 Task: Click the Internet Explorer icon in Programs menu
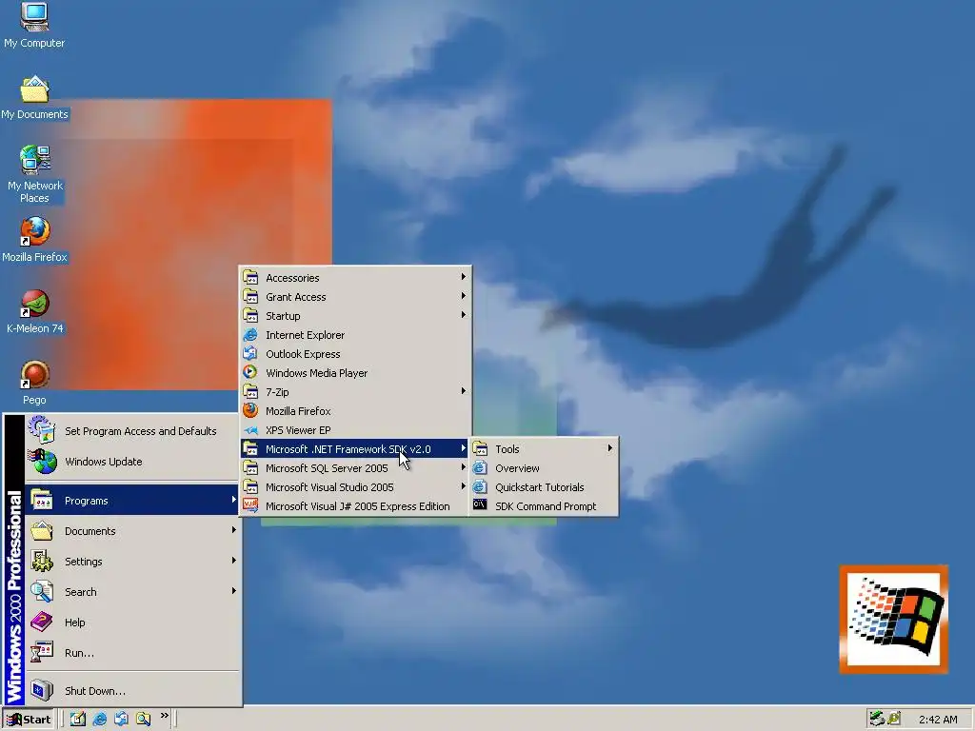(250, 334)
